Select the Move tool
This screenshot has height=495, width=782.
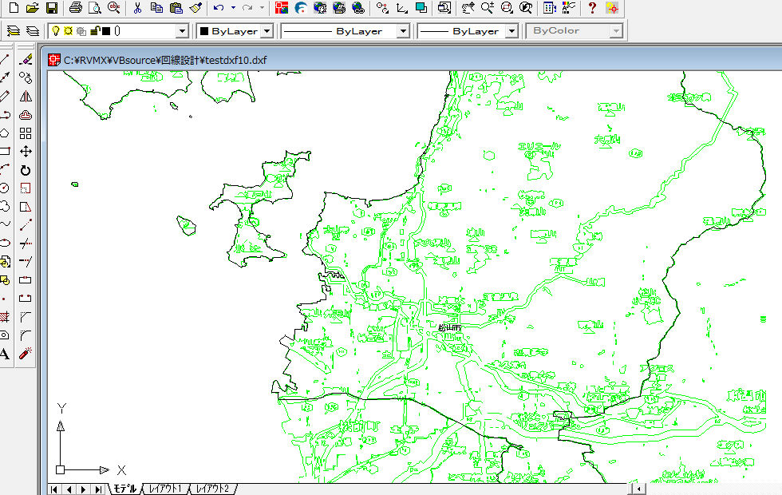coord(26,151)
